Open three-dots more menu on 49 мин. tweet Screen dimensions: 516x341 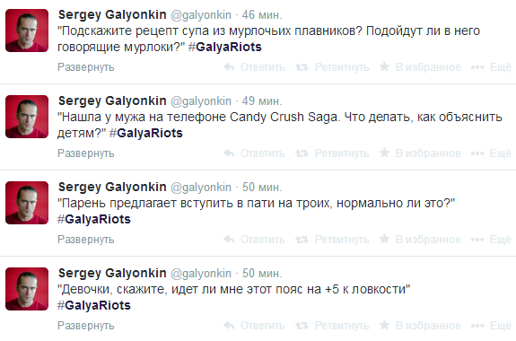(477, 153)
